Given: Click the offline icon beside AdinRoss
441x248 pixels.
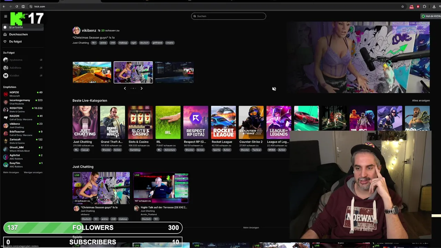Looking at the screenshot, I should pos(41,68).
